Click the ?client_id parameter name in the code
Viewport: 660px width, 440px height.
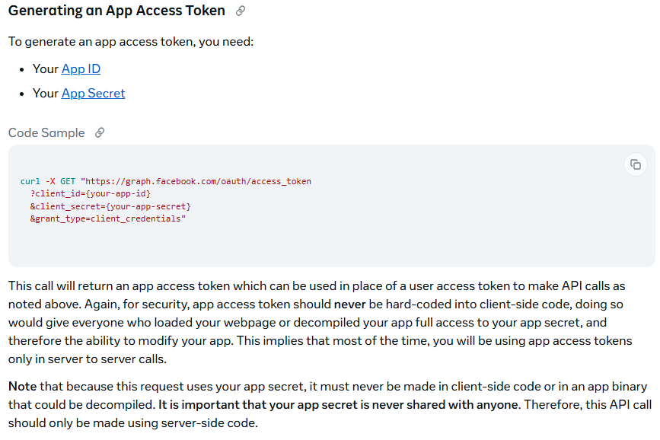coord(58,194)
